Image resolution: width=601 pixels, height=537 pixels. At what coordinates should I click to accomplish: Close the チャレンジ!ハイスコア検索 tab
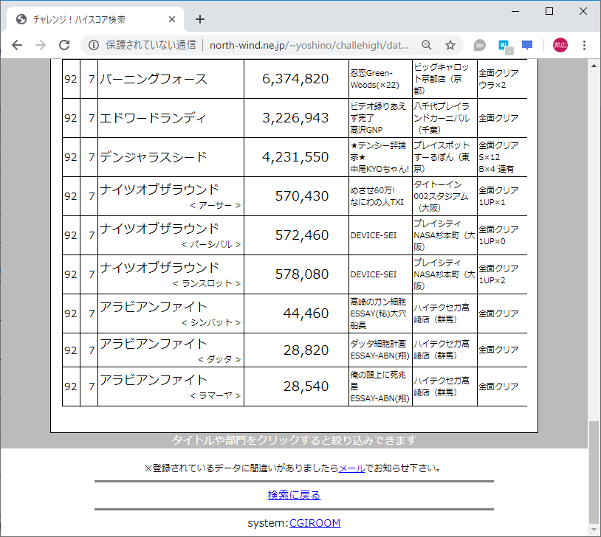(x=172, y=19)
